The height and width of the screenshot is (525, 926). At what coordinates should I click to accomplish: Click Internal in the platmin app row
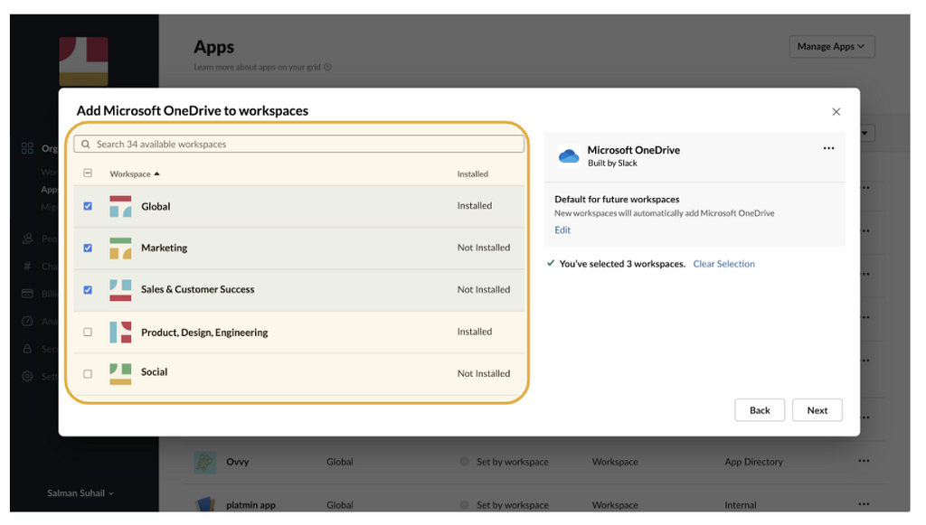point(741,505)
